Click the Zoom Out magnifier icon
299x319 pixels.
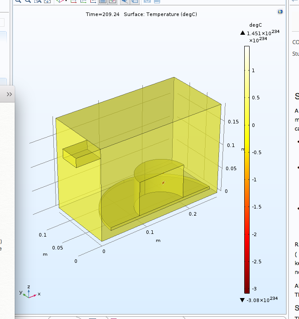28,1
